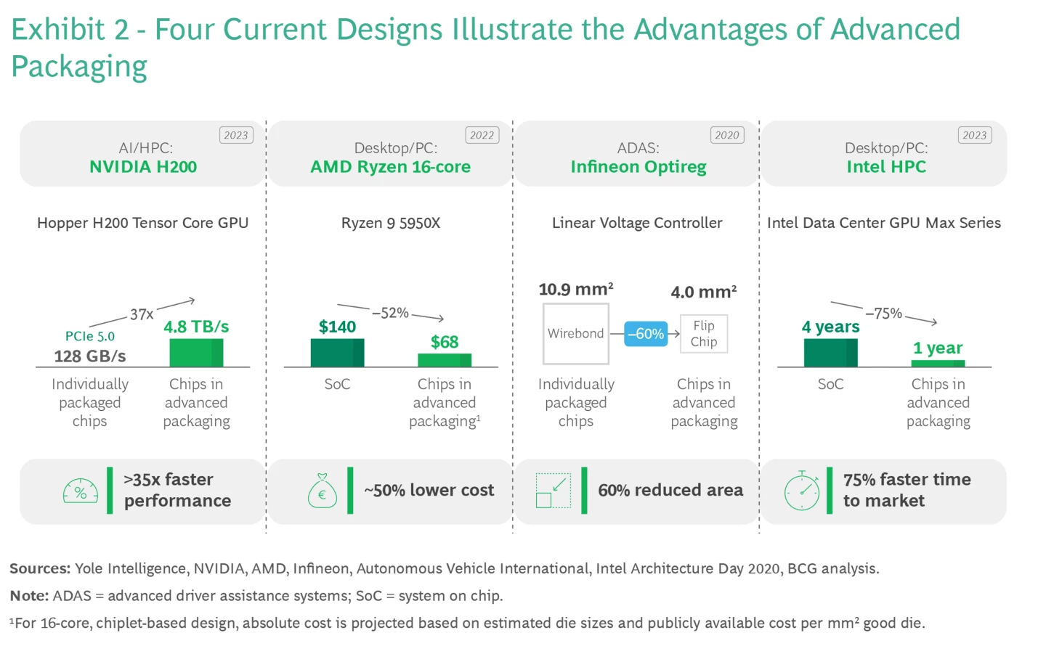Click the 2020 year badge on Infineon card
The width and height of the screenshot is (1046, 646).
click(727, 135)
